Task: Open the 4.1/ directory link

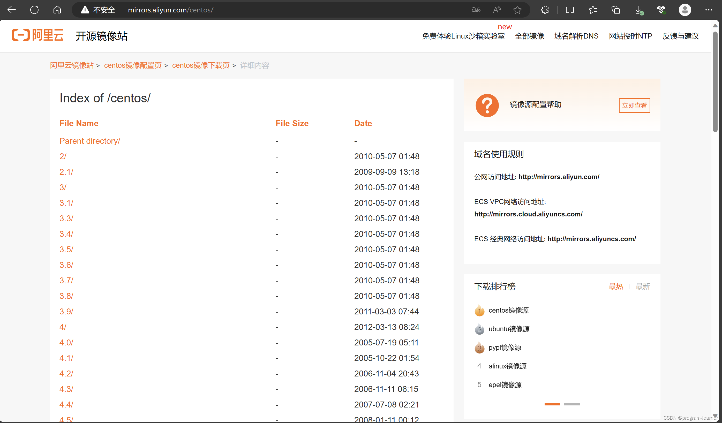Action: pyautogui.click(x=66, y=358)
